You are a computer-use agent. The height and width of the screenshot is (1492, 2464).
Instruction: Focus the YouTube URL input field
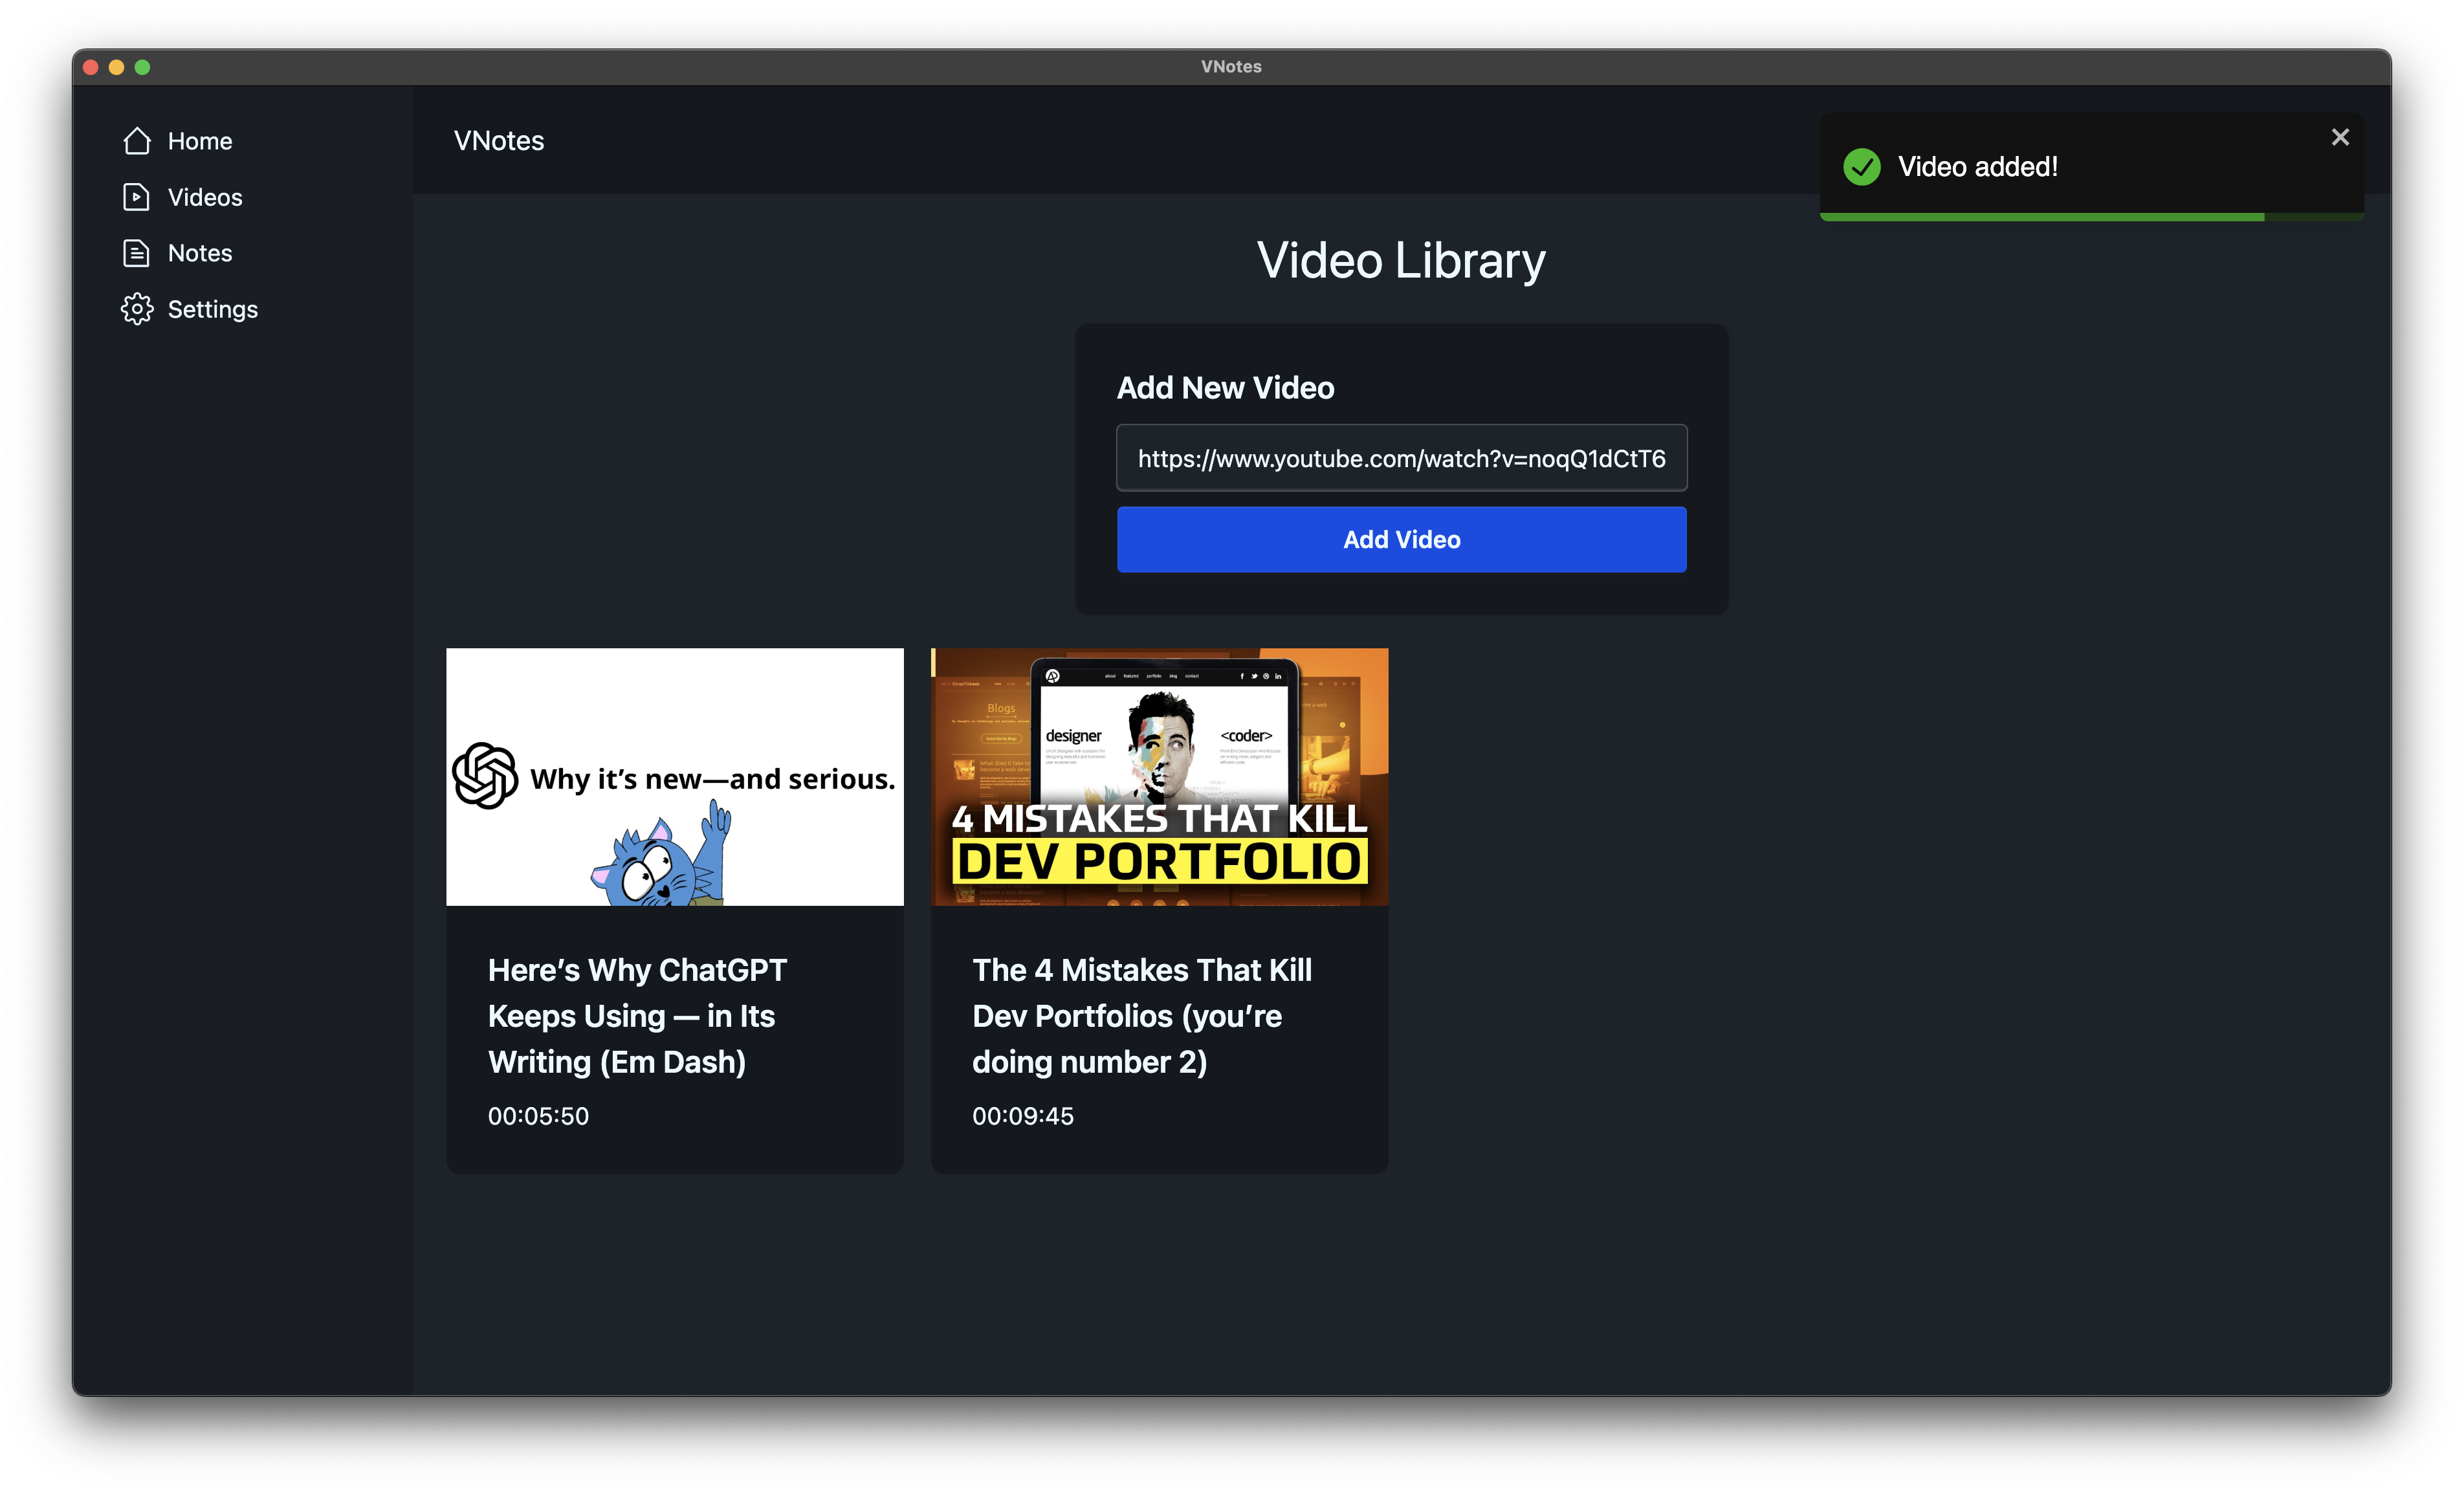coord(1401,458)
